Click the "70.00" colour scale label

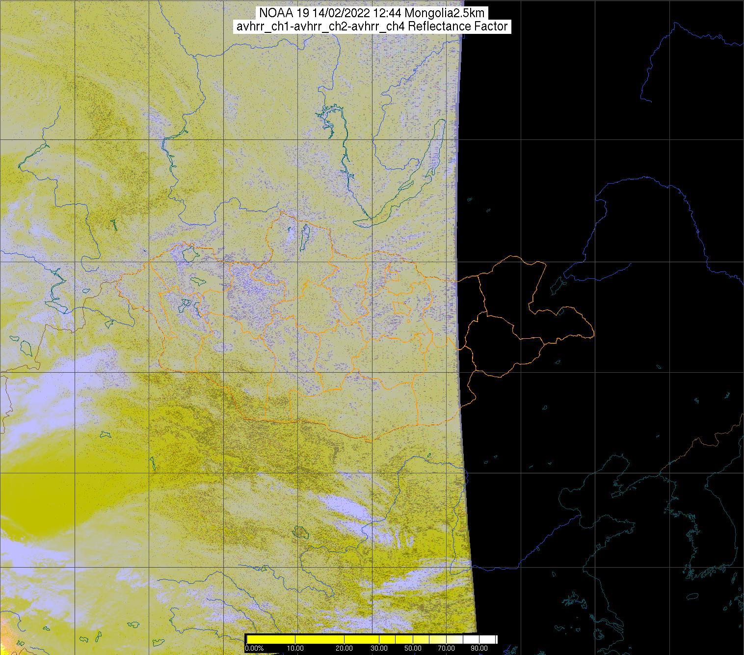tap(446, 648)
